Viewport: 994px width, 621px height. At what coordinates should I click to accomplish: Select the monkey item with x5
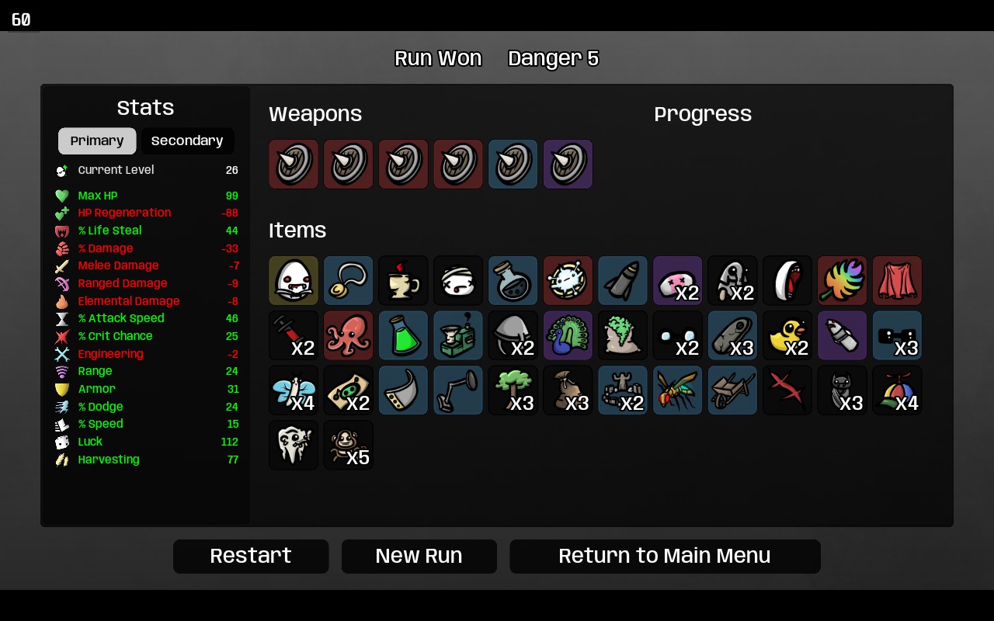point(349,445)
